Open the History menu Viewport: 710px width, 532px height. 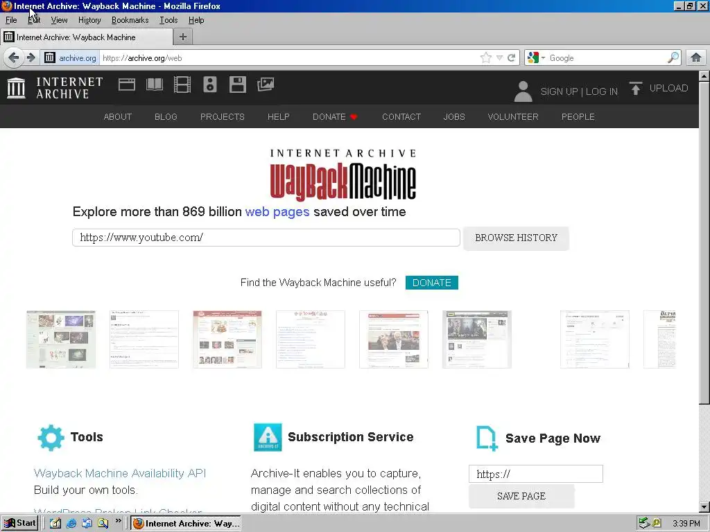[89, 20]
